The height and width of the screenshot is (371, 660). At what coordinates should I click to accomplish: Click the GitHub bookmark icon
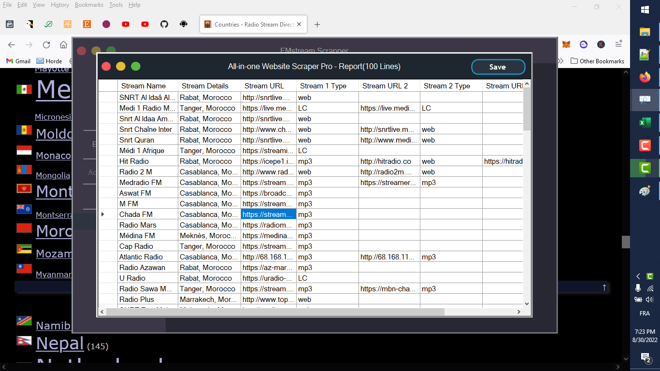click(164, 24)
